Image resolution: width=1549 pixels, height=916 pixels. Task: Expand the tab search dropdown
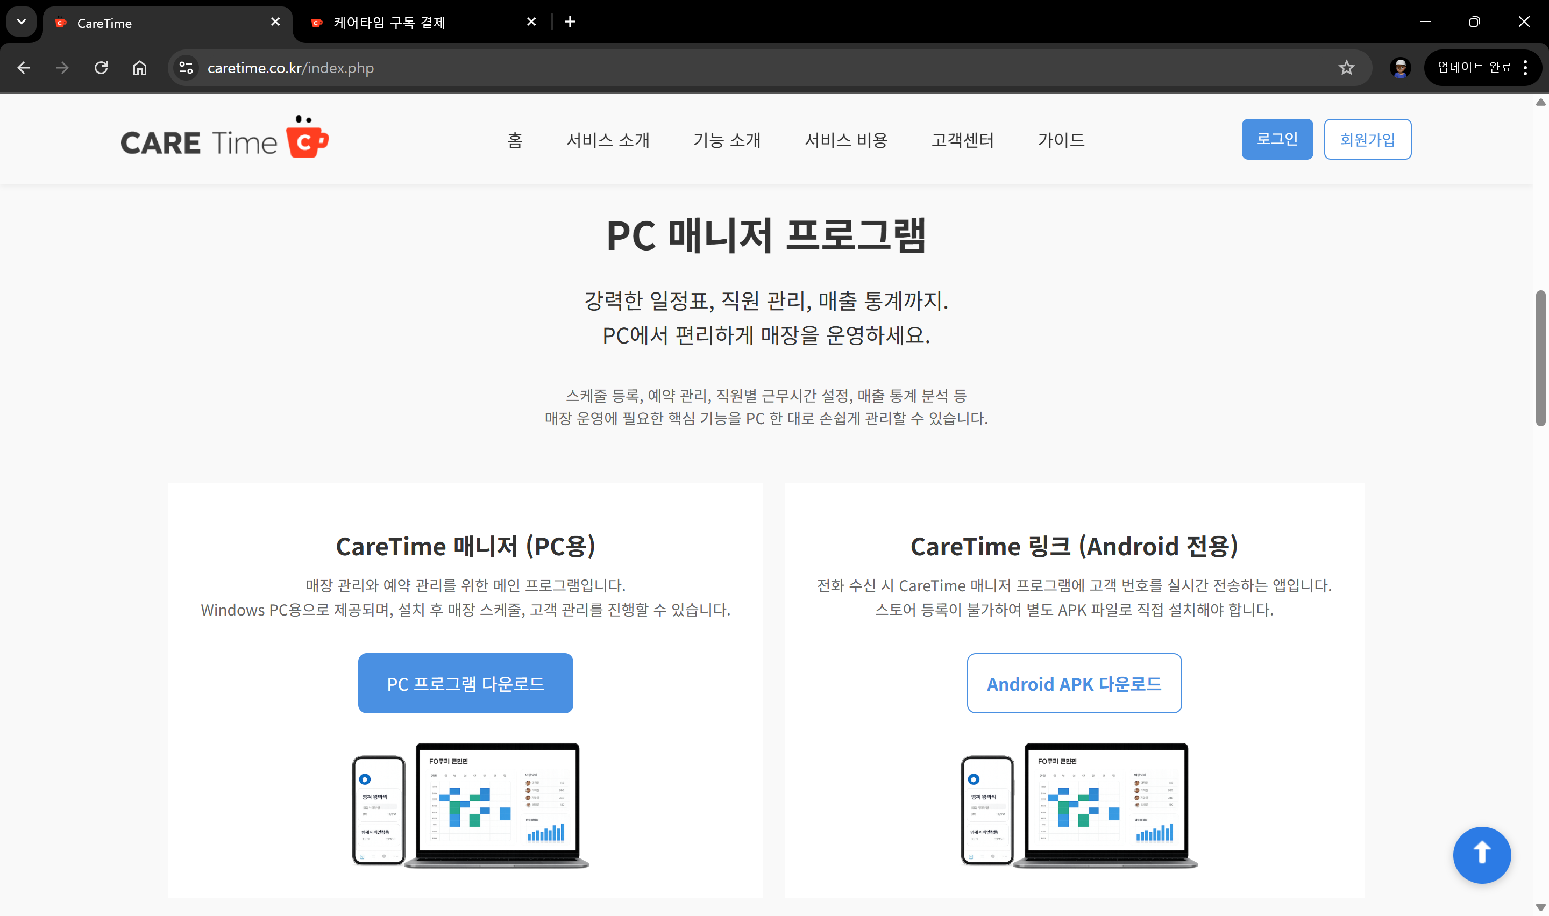(x=22, y=22)
